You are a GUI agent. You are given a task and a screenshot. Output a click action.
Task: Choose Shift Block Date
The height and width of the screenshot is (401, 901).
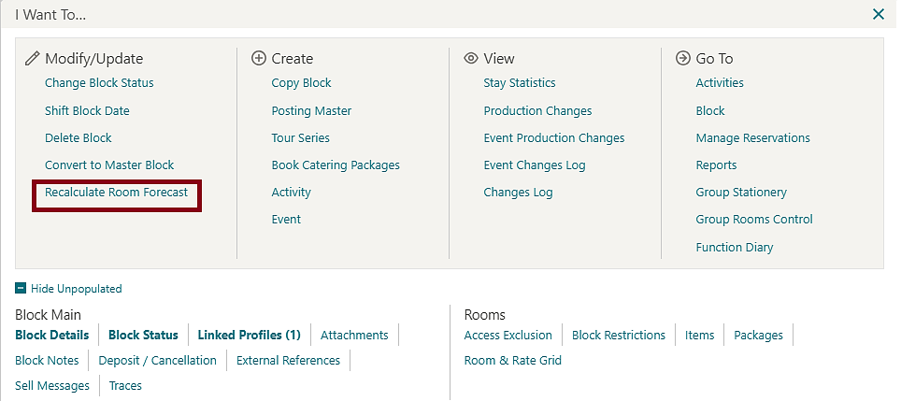[x=87, y=111]
